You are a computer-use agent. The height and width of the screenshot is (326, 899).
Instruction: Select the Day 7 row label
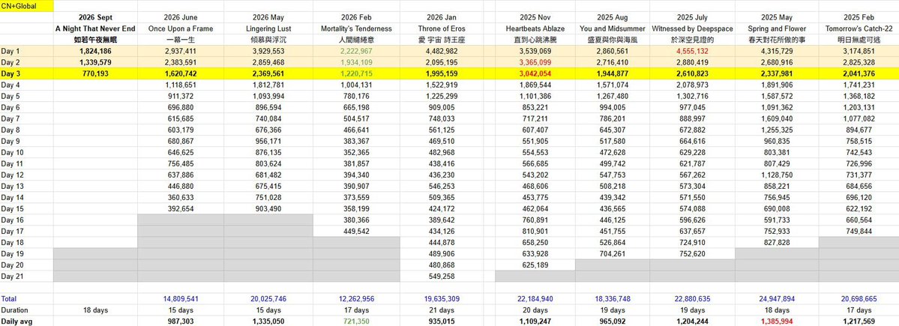(x=11, y=118)
